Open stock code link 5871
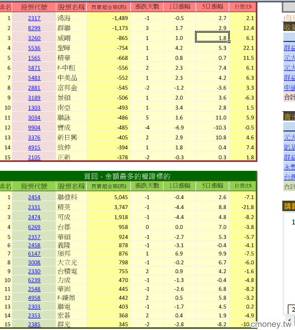The image size is (295, 330). [x=34, y=68]
